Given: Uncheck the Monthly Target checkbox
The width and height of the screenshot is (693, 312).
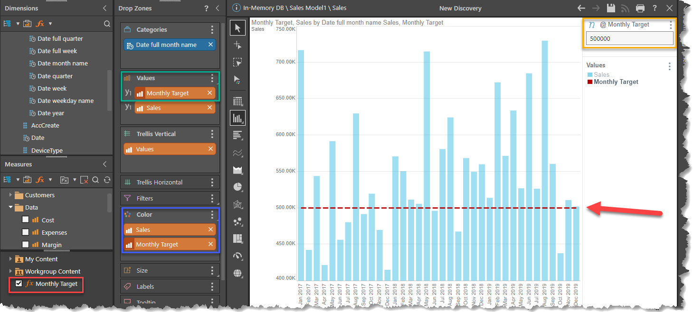Looking at the screenshot, I should tap(19, 284).
